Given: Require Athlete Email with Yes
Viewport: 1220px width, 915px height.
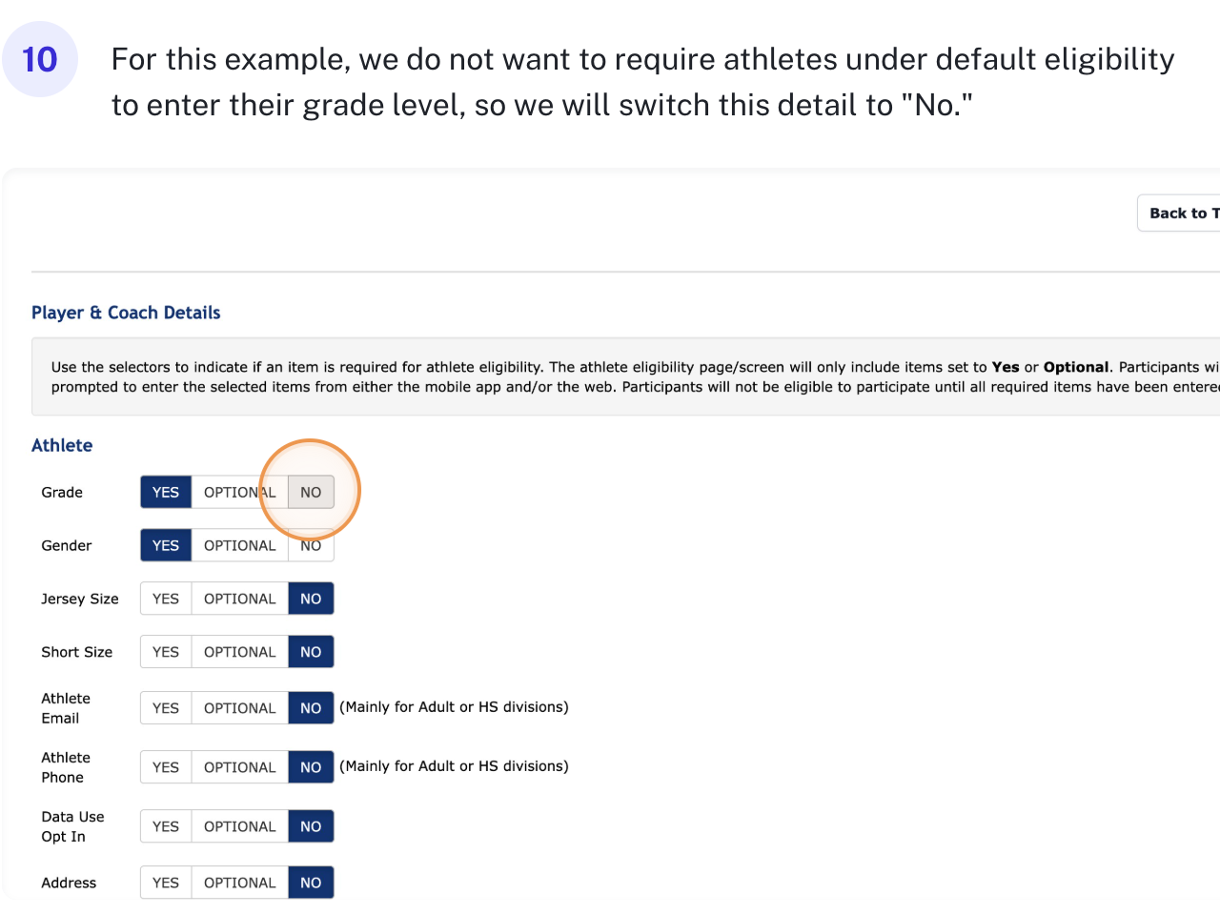Looking at the screenshot, I should coord(166,708).
